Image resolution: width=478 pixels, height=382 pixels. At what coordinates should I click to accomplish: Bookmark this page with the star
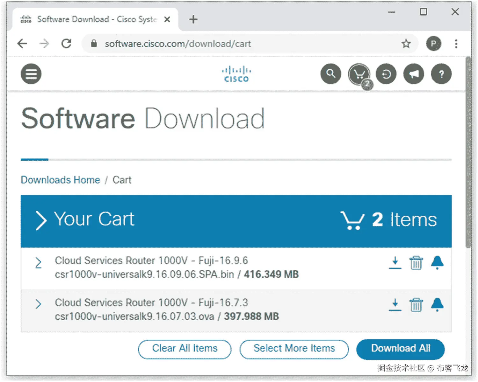(x=406, y=44)
